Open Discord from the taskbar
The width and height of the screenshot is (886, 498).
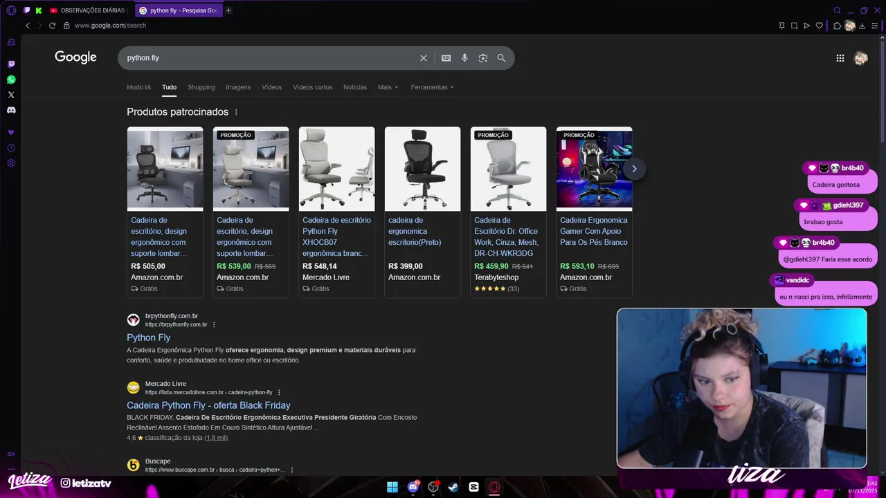coord(413,487)
